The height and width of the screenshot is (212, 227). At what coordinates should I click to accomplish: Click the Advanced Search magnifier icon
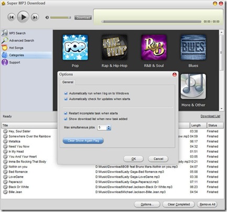click(5, 40)
